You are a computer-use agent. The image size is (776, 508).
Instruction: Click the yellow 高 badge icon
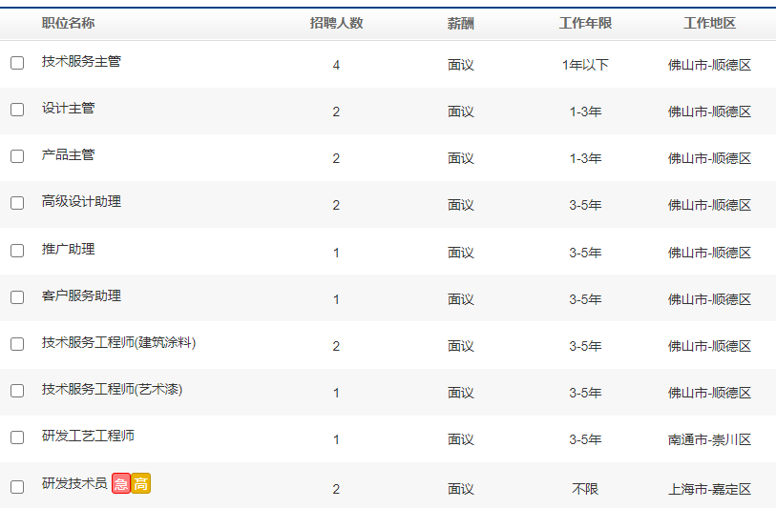pyautogui.click(x=141, y=484)
